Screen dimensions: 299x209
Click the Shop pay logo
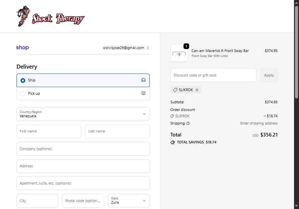pos(22,47)
